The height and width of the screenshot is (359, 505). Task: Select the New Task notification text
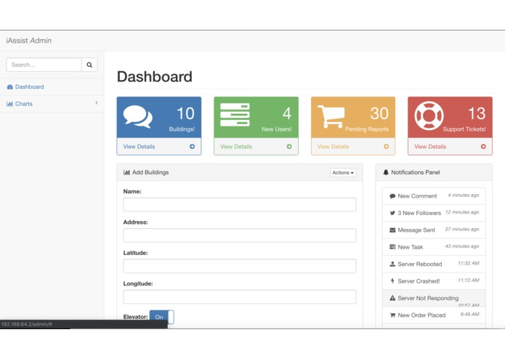click(x=411, y=247)
